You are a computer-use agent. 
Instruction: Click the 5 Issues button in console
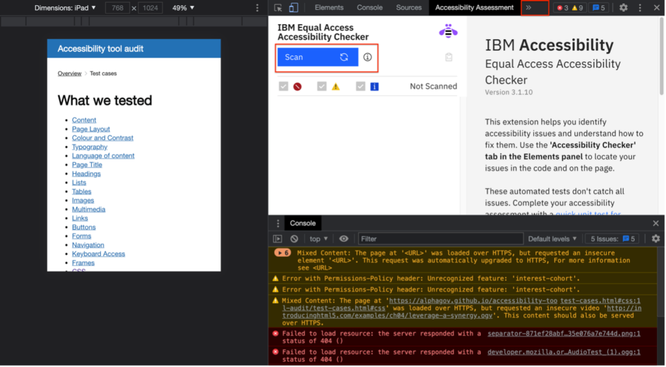(x=613, y=239)
